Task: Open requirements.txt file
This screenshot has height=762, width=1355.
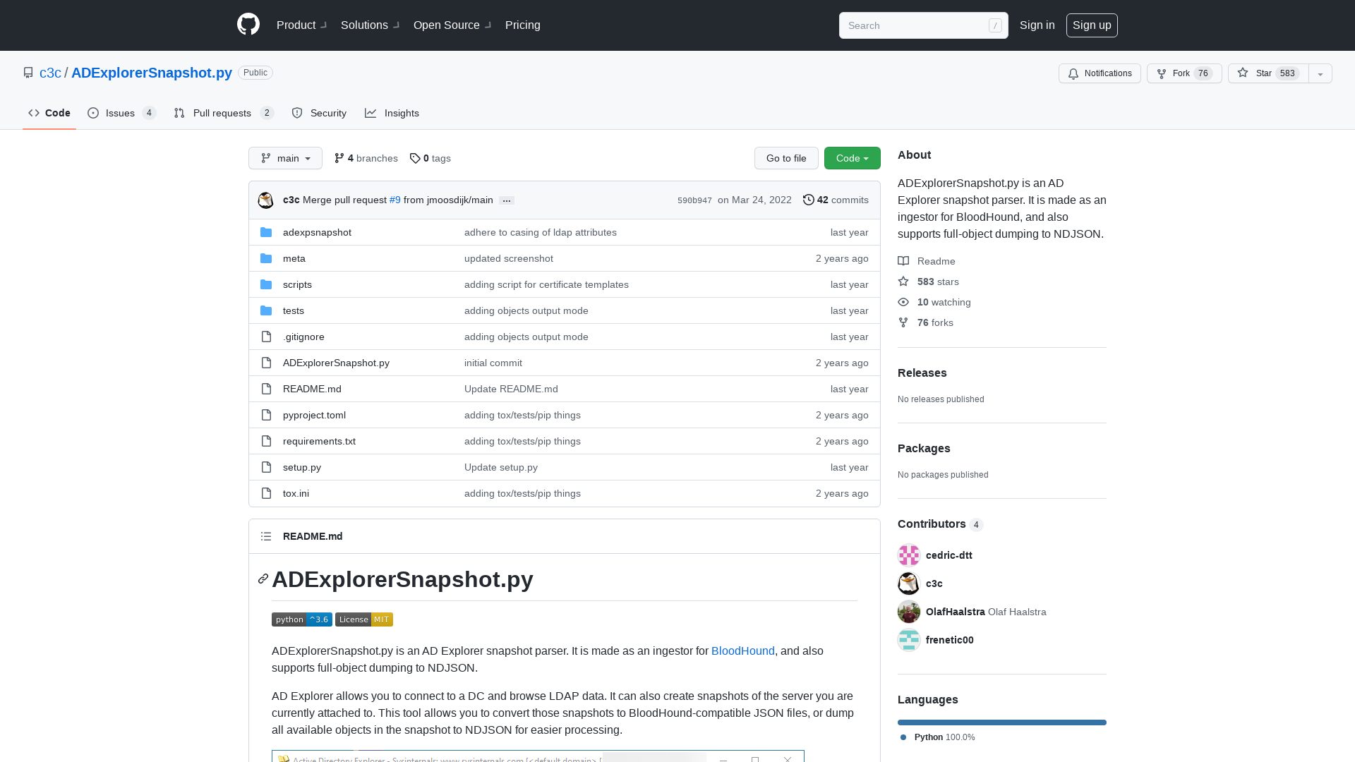Action: (x=319, y=441)
